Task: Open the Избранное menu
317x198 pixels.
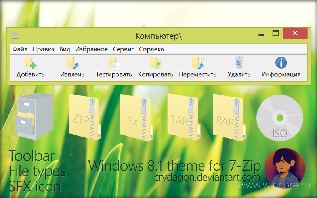Action: click(x=92, y=49)
